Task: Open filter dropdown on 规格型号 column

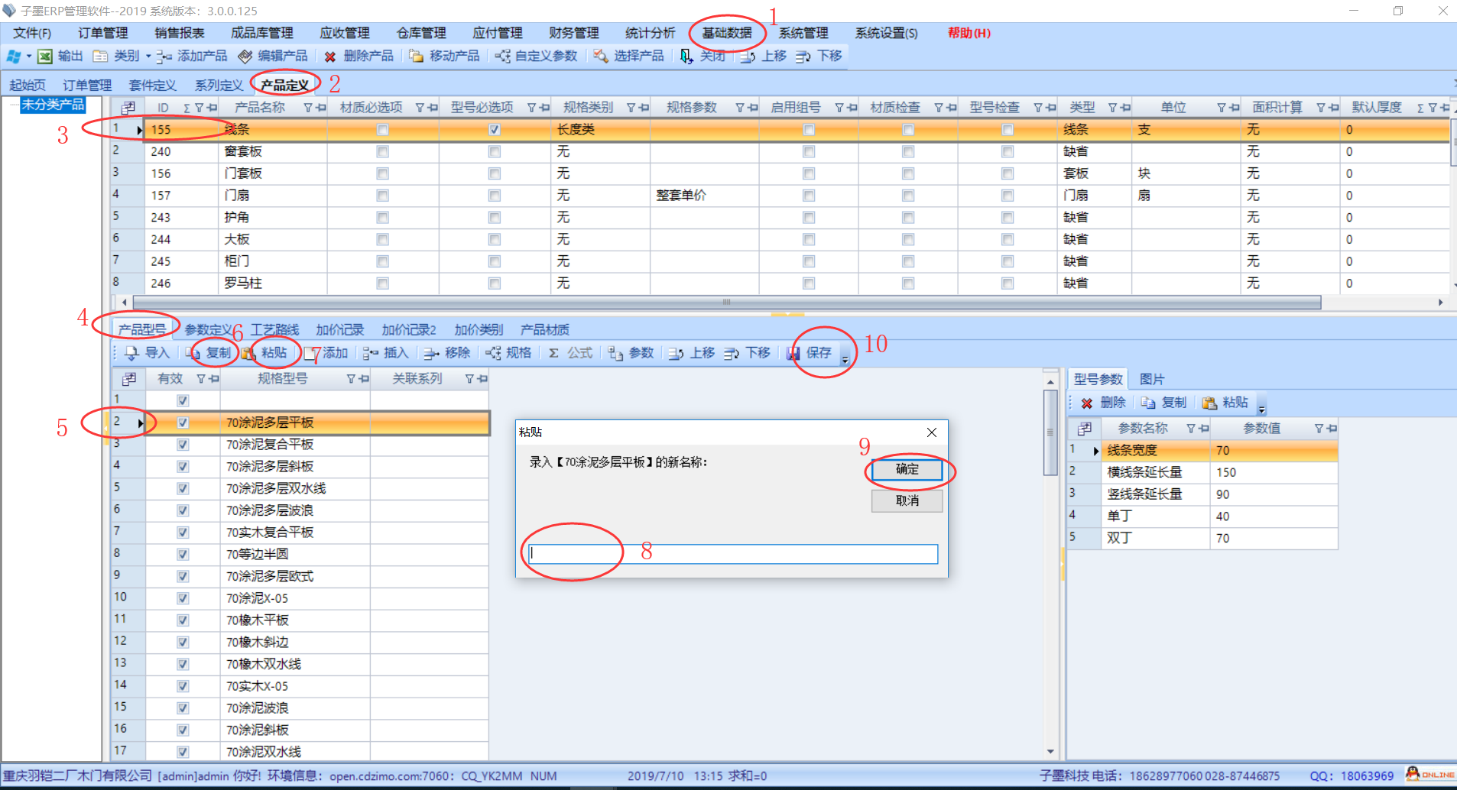Action: (351, 379)
